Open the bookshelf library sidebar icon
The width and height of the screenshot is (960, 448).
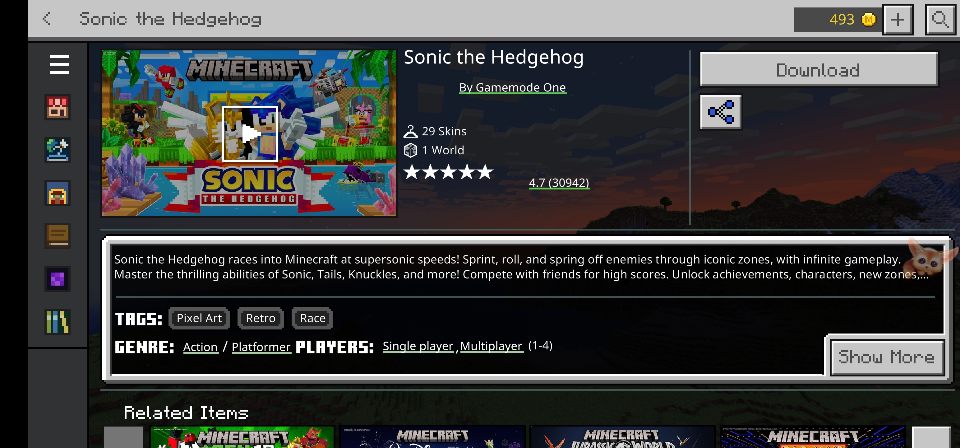[58, 322]
